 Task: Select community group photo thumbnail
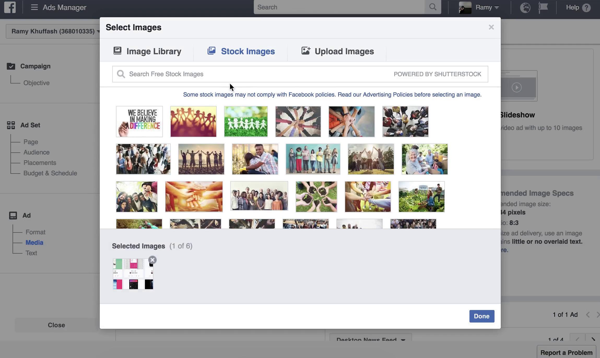coord(259,196)
